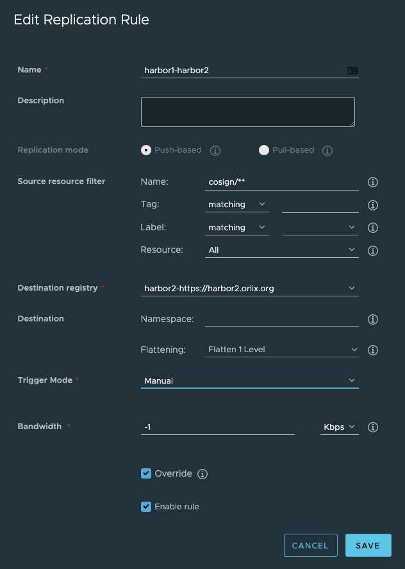The width and height of the screenshot is (405, 569).
Task: Select the Pull-based radio button
Action: (263, 150)
